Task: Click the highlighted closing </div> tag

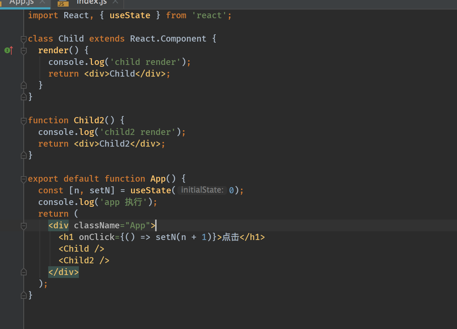Action: 64,272
